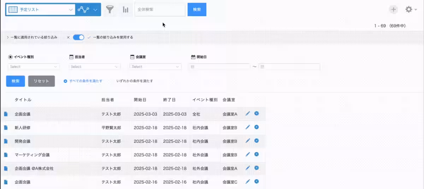Select the いずれかの条件を満たす option
The image size is (424, 189).
click(135, 81)
